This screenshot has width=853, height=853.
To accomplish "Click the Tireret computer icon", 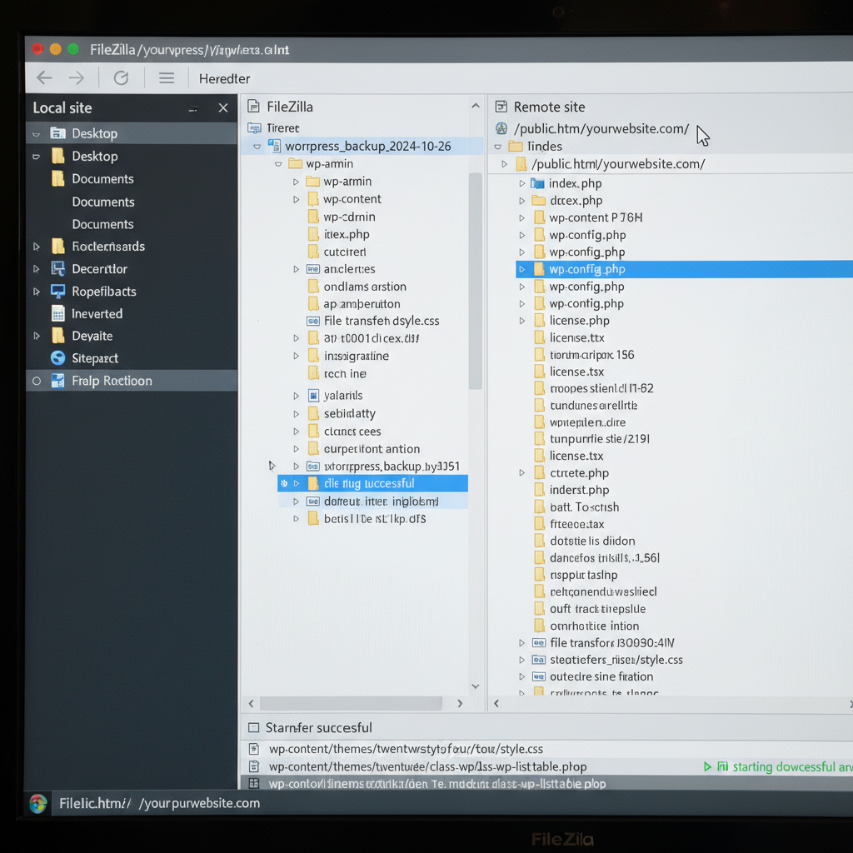I will coord(254,127).
